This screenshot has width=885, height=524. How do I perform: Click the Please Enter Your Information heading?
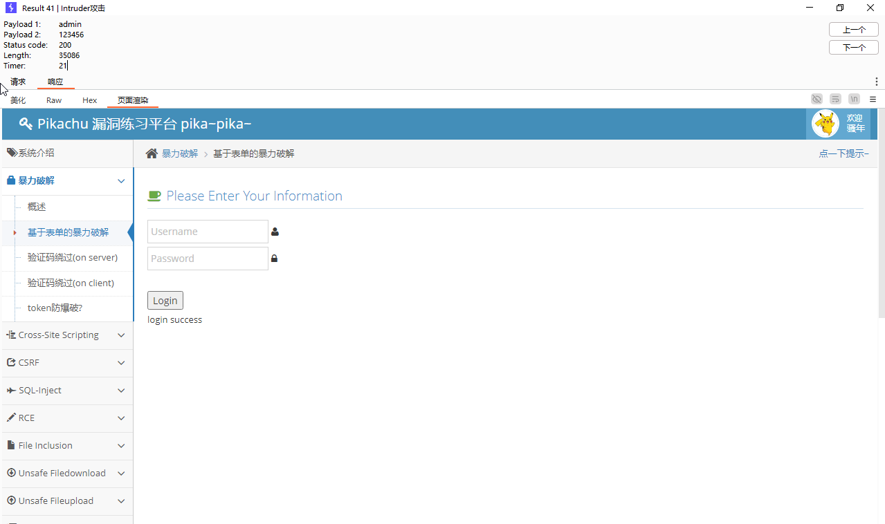click(255, 196)
